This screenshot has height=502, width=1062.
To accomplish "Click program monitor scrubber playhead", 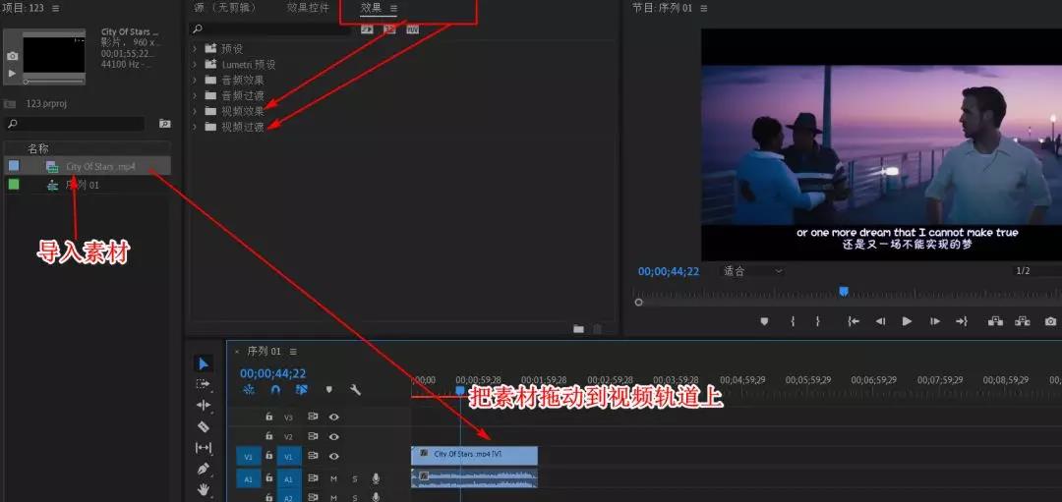I will (844, 292).
